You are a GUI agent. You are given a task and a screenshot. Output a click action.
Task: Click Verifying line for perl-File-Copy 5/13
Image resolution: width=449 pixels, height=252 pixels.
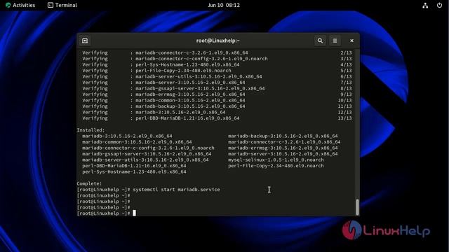pos(217,71)
